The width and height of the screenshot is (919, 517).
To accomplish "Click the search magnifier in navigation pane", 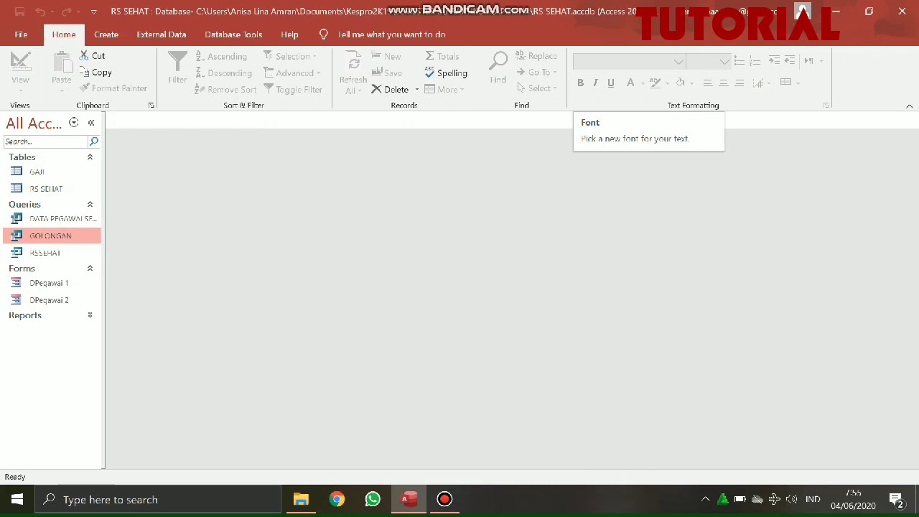I will tap(93, 141).
